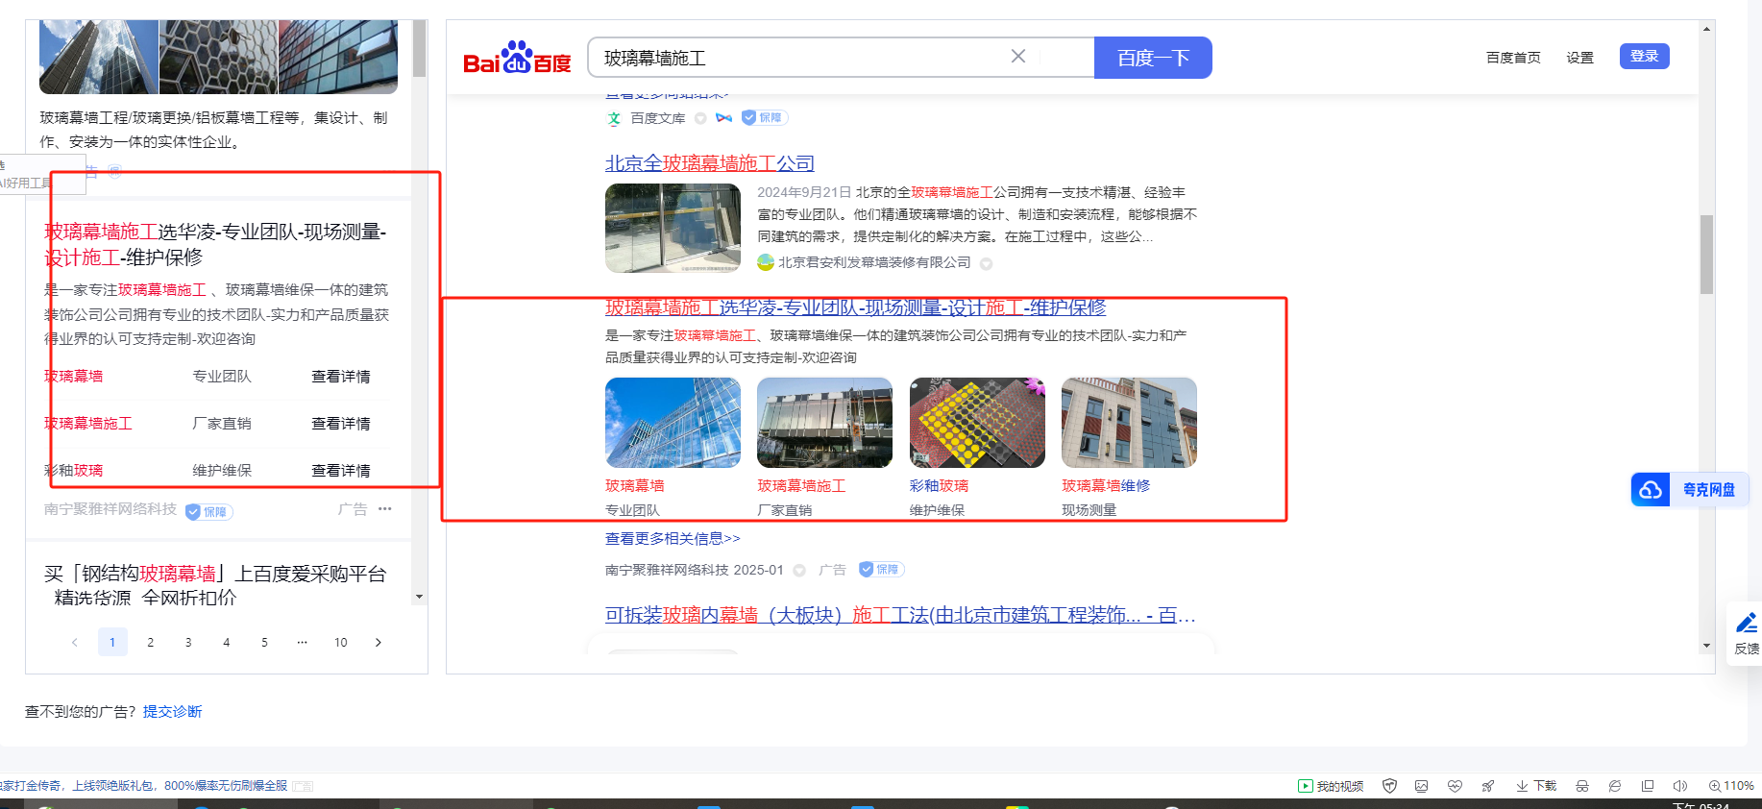Click 查看详情 in the 厂家直销 row
This screenshot has height=809, width=1762.
pyautogui.click(x=341, y=424)
